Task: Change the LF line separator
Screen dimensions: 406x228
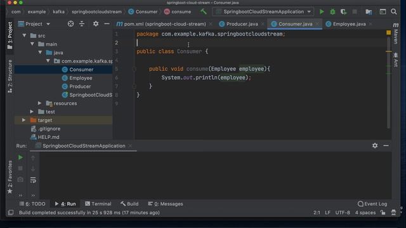Action: (x=327, y=213)
